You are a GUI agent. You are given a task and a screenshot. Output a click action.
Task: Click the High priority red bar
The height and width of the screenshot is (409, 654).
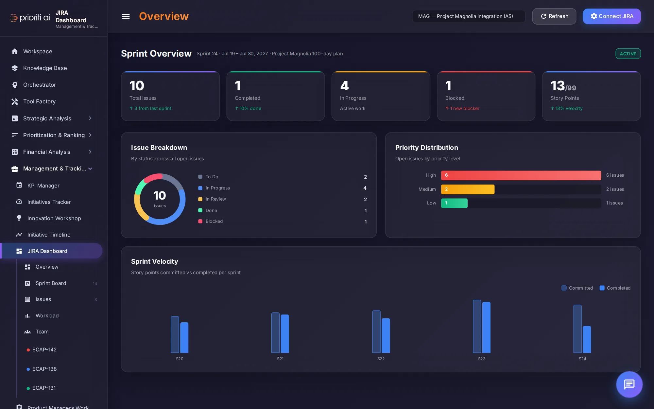521,175
